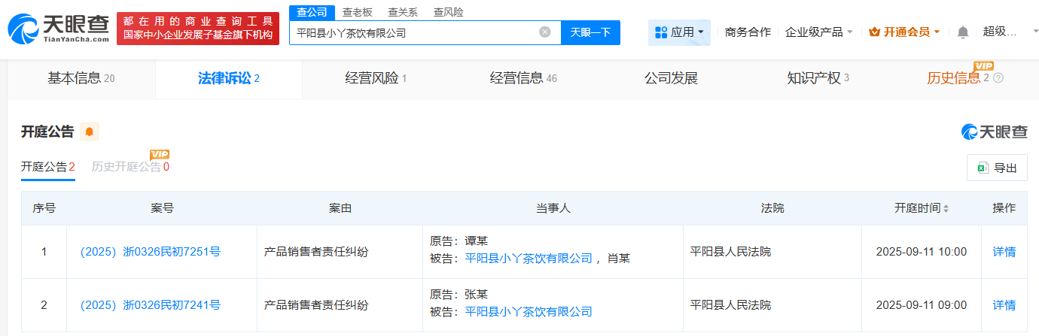This screenshot has width=1039, height=336.
Task: Click the 天眼查 watermark logo on the right
Action: pyautogui.click(x=995, y=132)
